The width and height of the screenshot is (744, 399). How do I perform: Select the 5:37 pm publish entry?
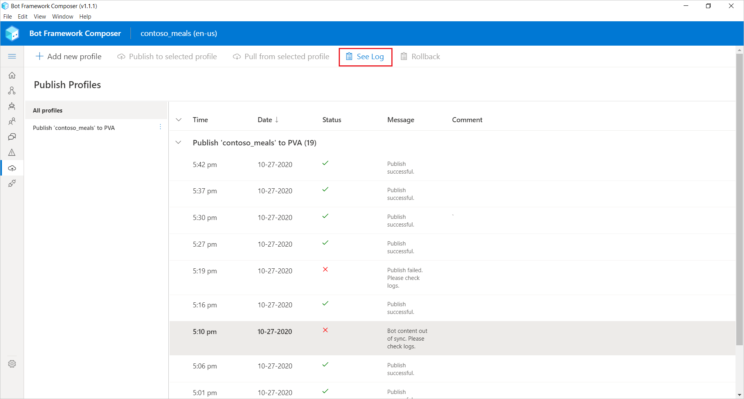pyautogui.click(x=452, y=194)
